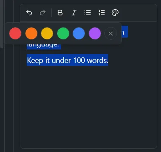Viewport: 161px width, 152px height.
Task: Pick the green color swatch
Action: tap(63, 33)
